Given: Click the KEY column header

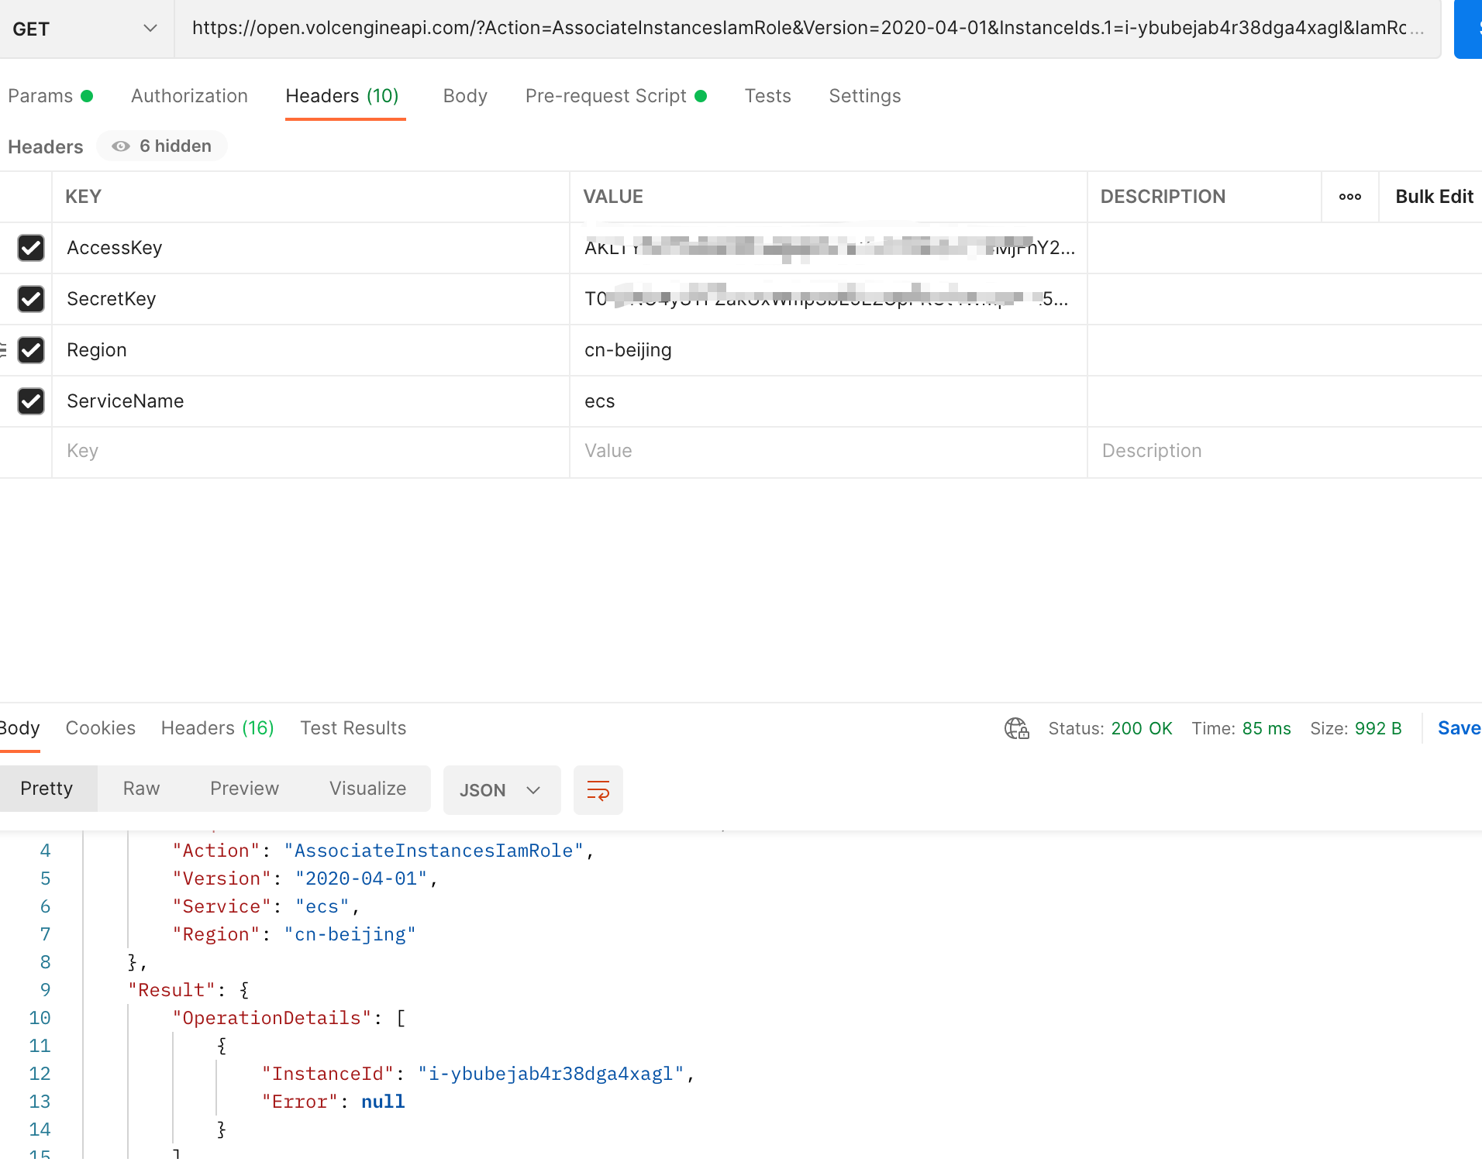Looking at the screenshot, I should [83, 197].
